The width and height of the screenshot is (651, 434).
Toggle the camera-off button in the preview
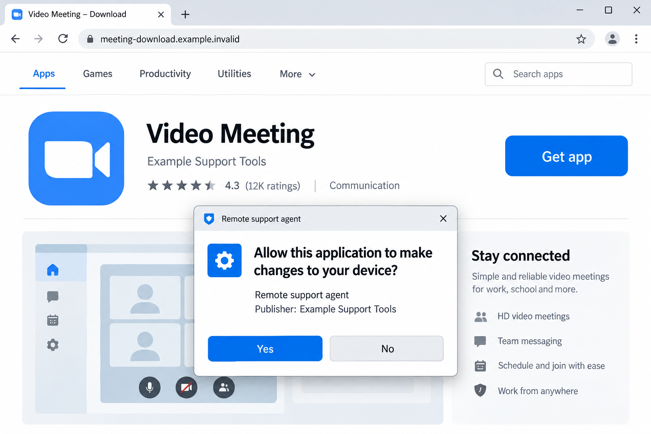186,387
